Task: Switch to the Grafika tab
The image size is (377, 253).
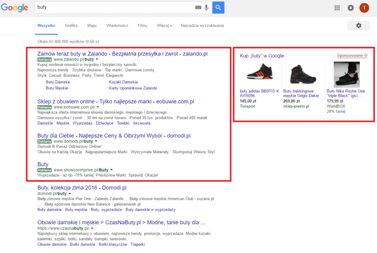Action: pos(71,25)
